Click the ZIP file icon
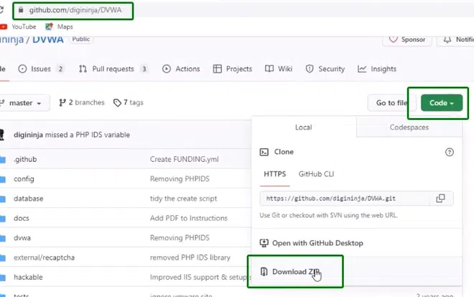474x297 pixels. pyautogui.click(x=264, y=272)
